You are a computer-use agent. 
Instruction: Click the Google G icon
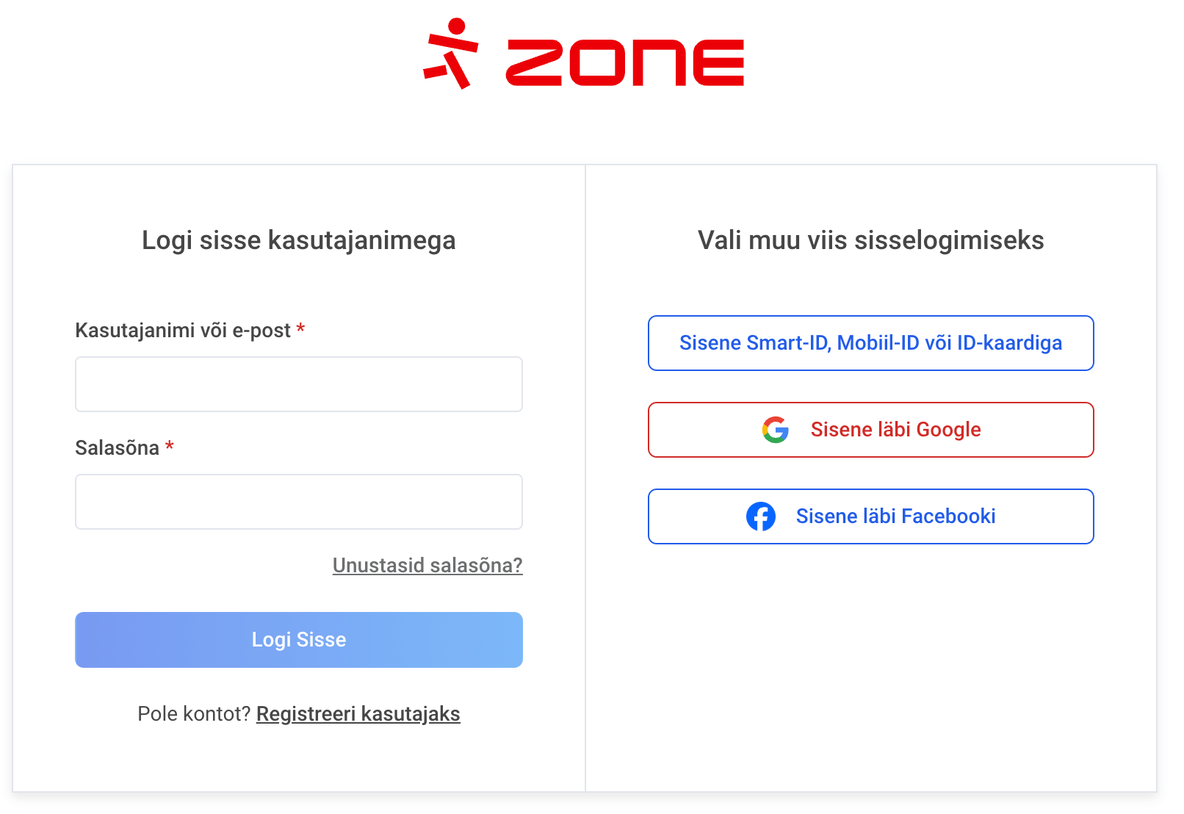(x=775, y=430)
